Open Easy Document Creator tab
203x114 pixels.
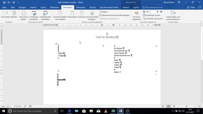[x=109, y=7]
